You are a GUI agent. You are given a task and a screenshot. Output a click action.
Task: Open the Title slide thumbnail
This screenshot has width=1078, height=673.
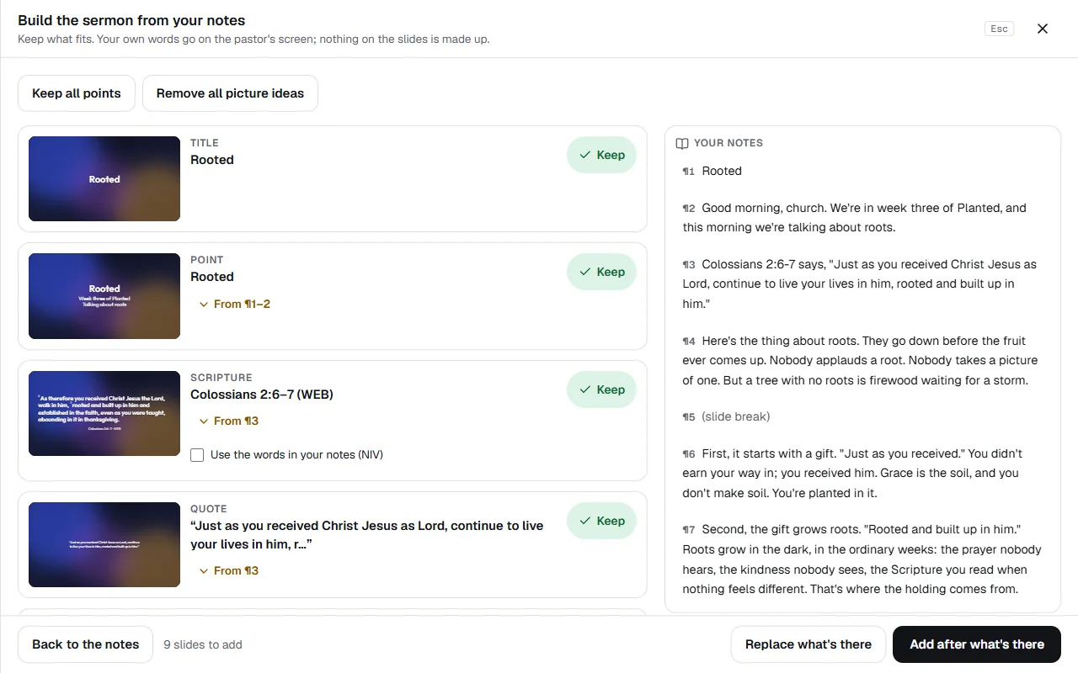click(x=104, y=179)
